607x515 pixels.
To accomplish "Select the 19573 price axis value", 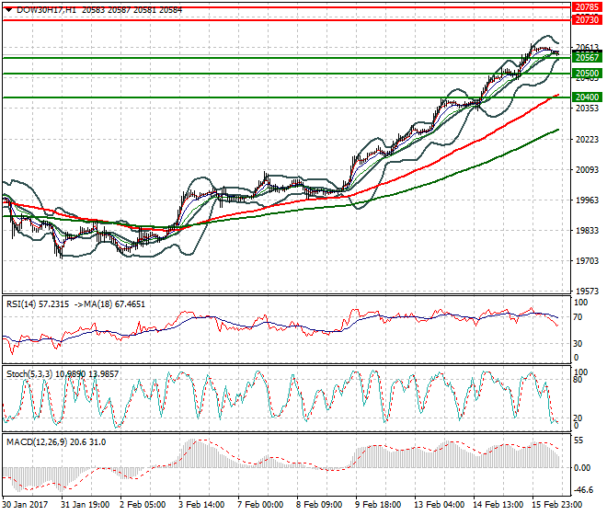I will tap(587, 292).
